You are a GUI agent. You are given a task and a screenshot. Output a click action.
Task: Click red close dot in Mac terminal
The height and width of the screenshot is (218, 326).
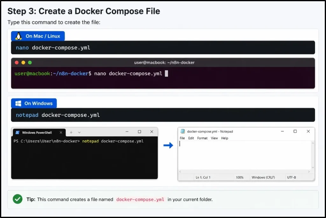[x=17, y=63]
